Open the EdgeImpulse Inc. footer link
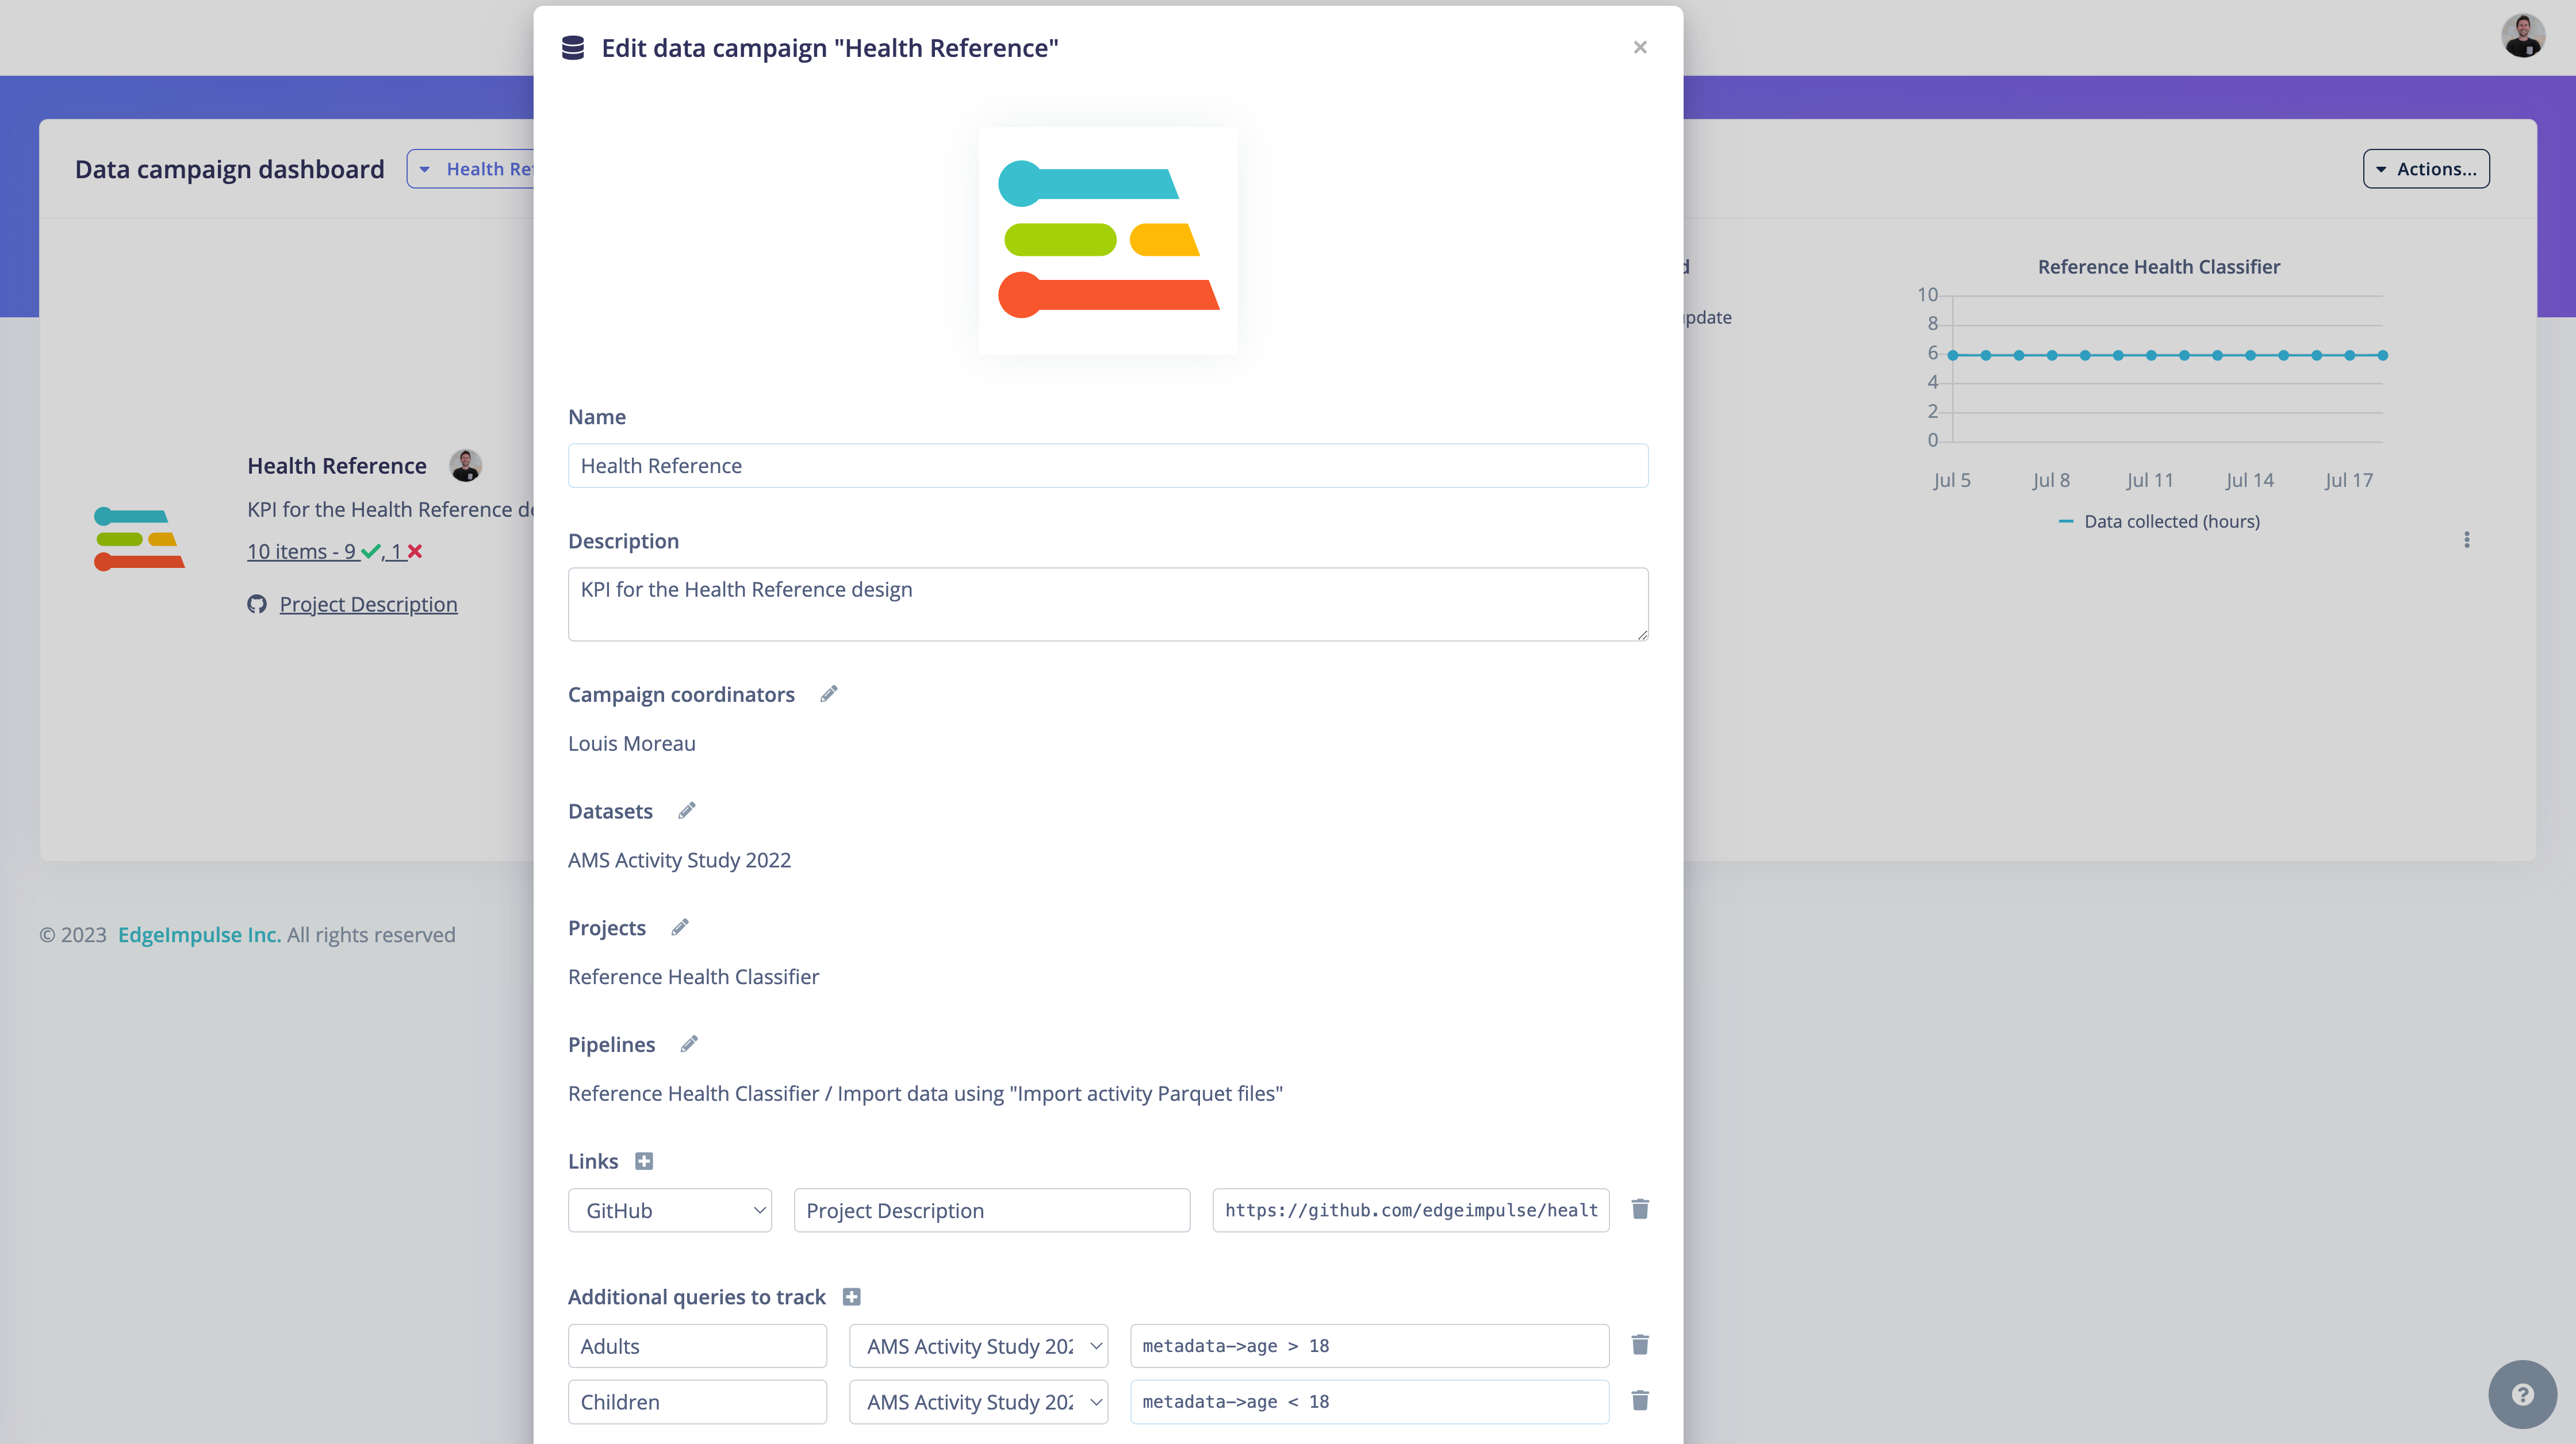This screenshot has width=2576, height=1444. (x=199, y=934)
